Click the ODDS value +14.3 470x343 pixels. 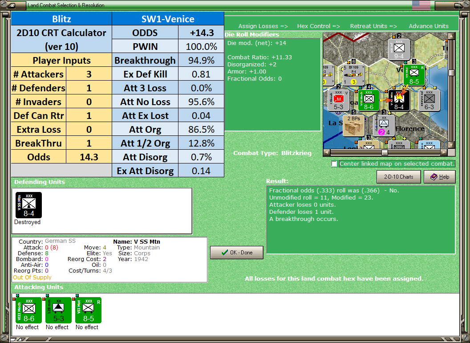pos(201,33)
